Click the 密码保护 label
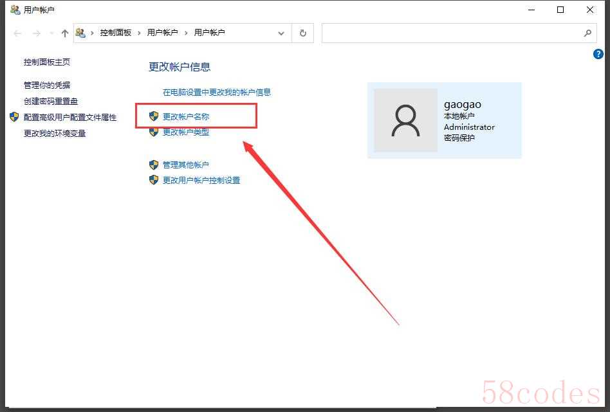Viewport: 610px width, 412px height. pos(459,138)
